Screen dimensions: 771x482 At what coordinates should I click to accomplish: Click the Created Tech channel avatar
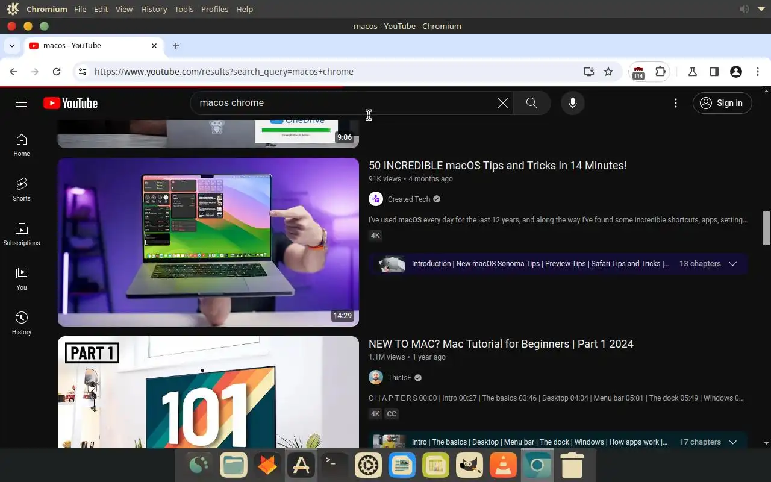(x=376, y=199)
